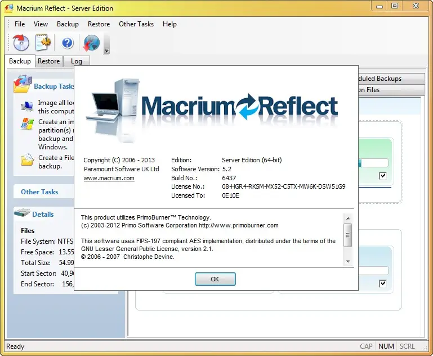This screenshot has width=433, height=356.
Task: Click the 'Image all local' task text
Action: 56,107
